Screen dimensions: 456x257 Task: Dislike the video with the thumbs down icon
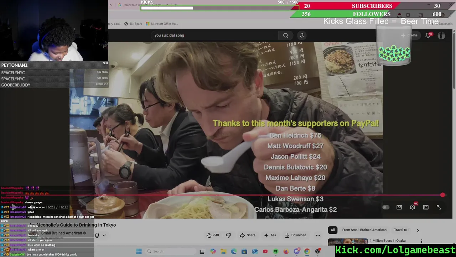pos(229,235)
